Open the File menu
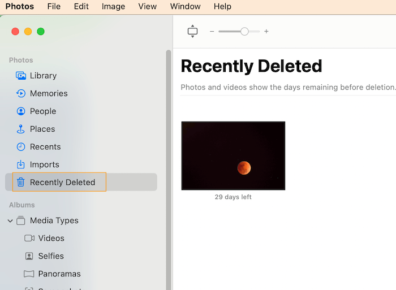 pos(54,7)
